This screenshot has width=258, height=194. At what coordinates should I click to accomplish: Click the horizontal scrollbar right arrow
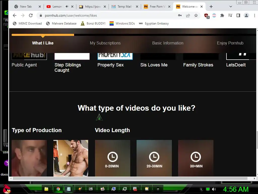[x=254, y=179]
